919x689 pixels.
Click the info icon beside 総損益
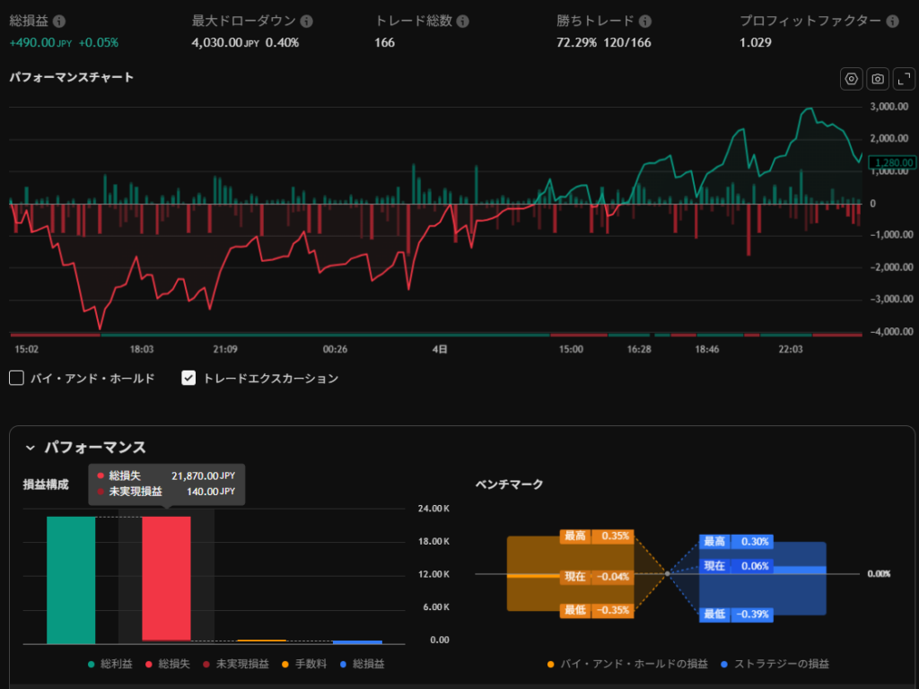coord(59,21)
